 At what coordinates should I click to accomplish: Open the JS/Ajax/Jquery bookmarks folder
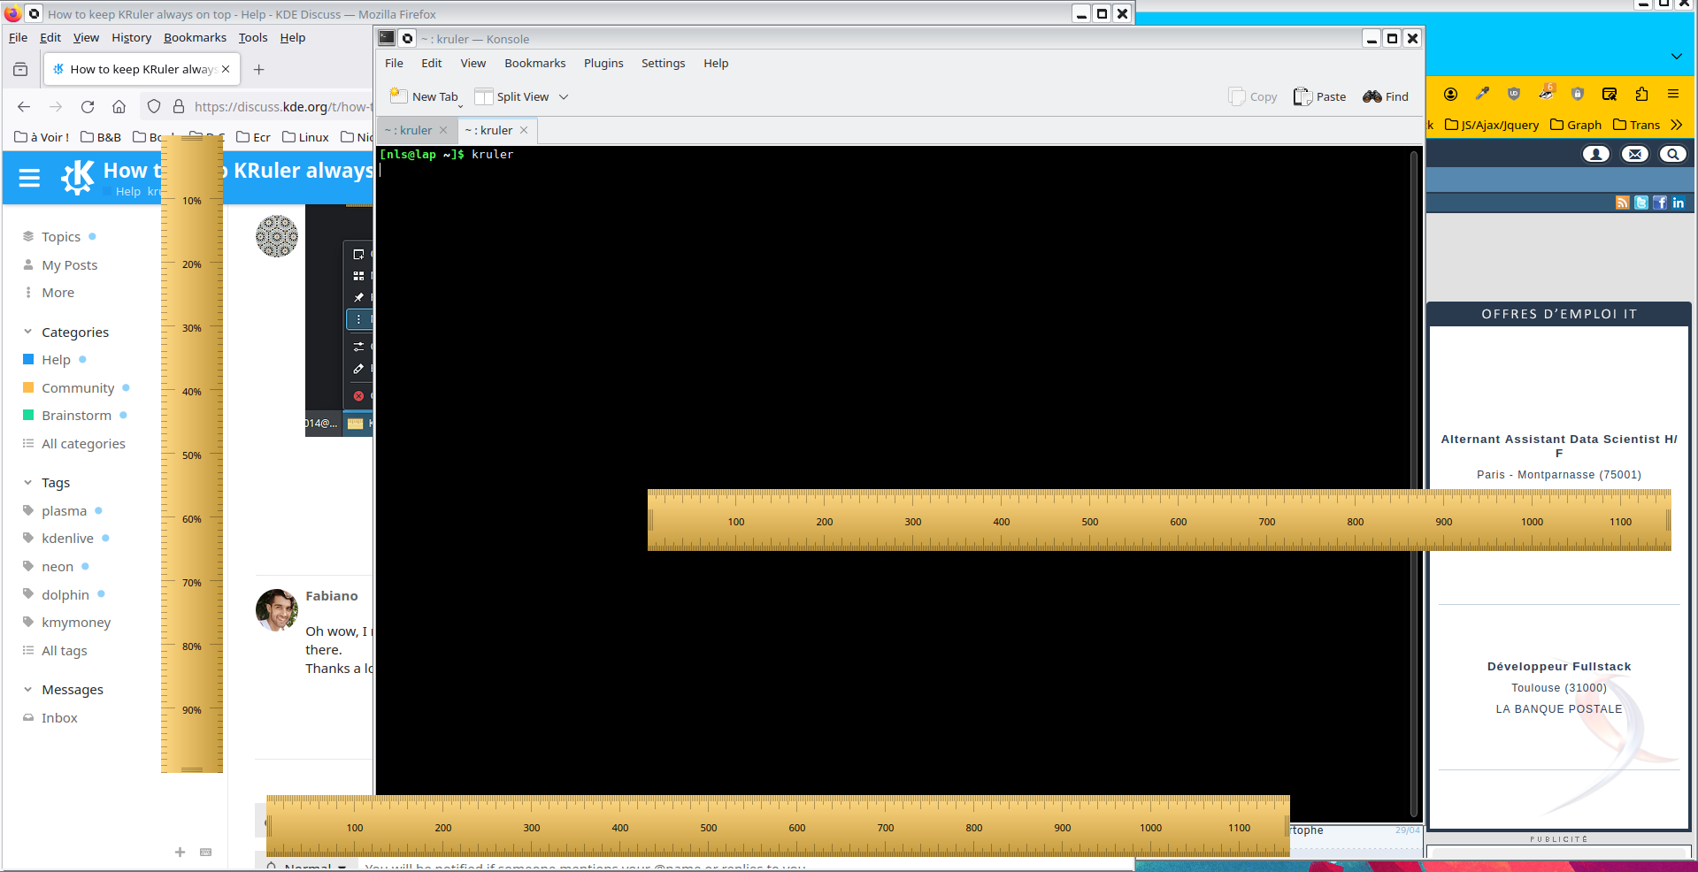[x=1492, y=125]
